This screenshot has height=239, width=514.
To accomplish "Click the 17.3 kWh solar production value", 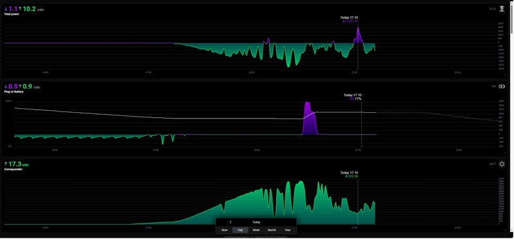I will [17, 164].
